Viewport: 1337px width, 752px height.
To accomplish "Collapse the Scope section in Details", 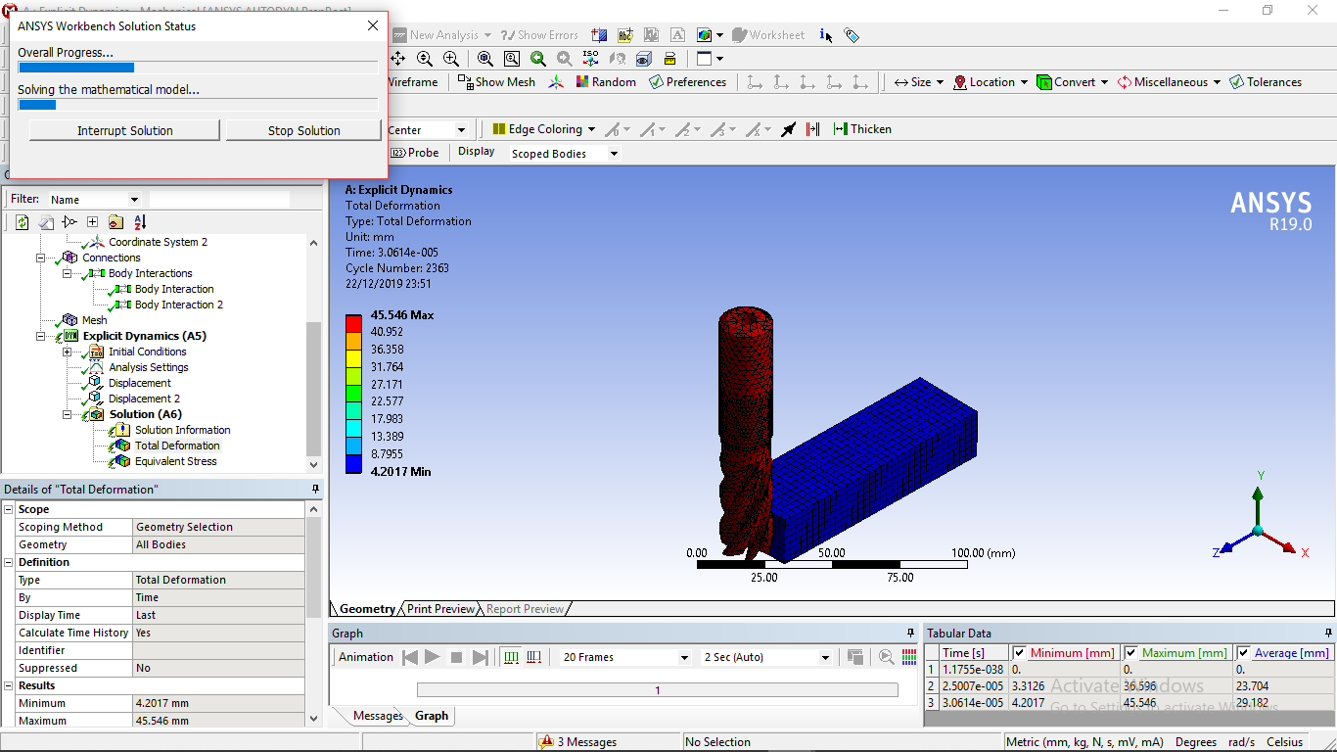I will [9, 509].
